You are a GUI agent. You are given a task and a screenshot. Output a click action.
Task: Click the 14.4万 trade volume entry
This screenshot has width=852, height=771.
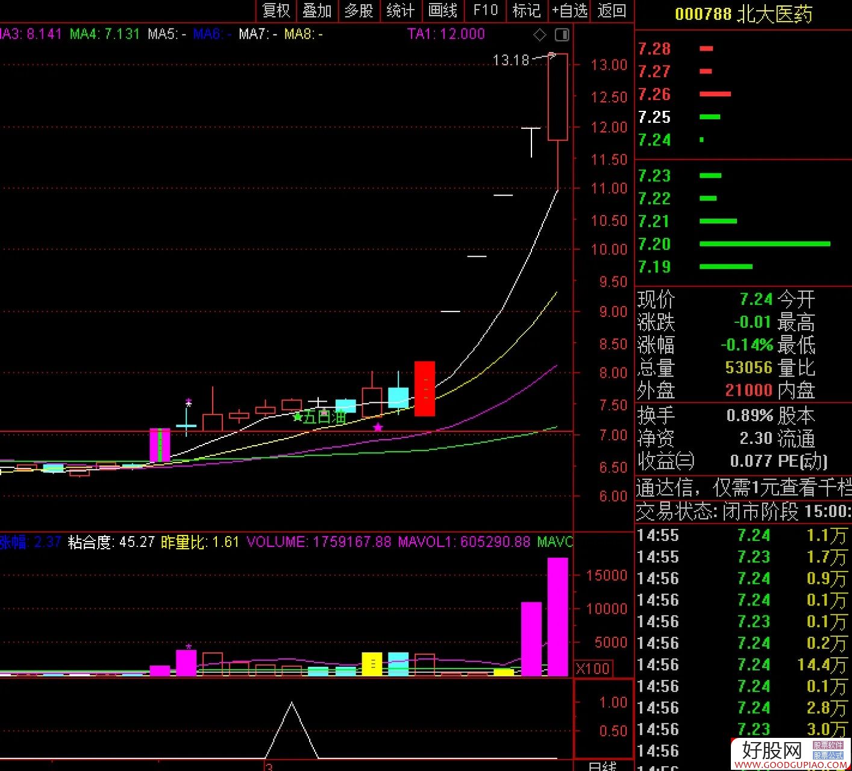(x=822, y=665)
